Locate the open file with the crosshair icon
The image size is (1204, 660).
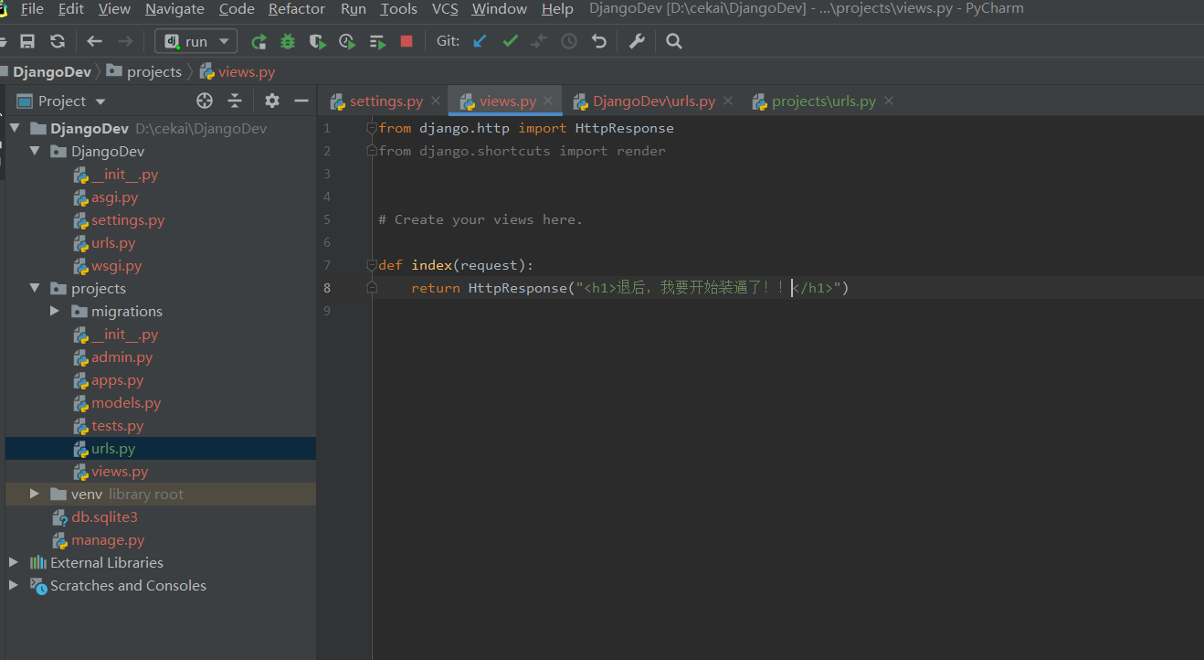tap(205, 101)
